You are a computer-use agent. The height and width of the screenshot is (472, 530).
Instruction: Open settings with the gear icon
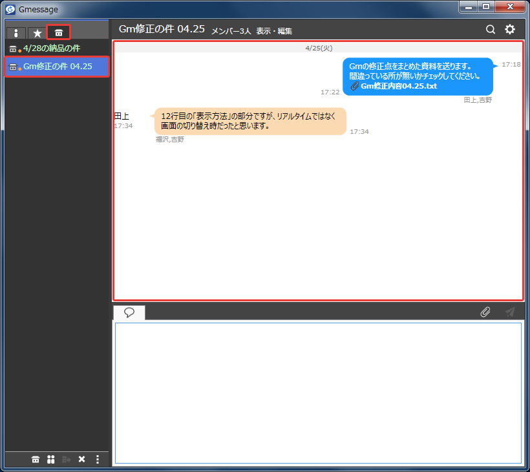(x=510, y=29)
